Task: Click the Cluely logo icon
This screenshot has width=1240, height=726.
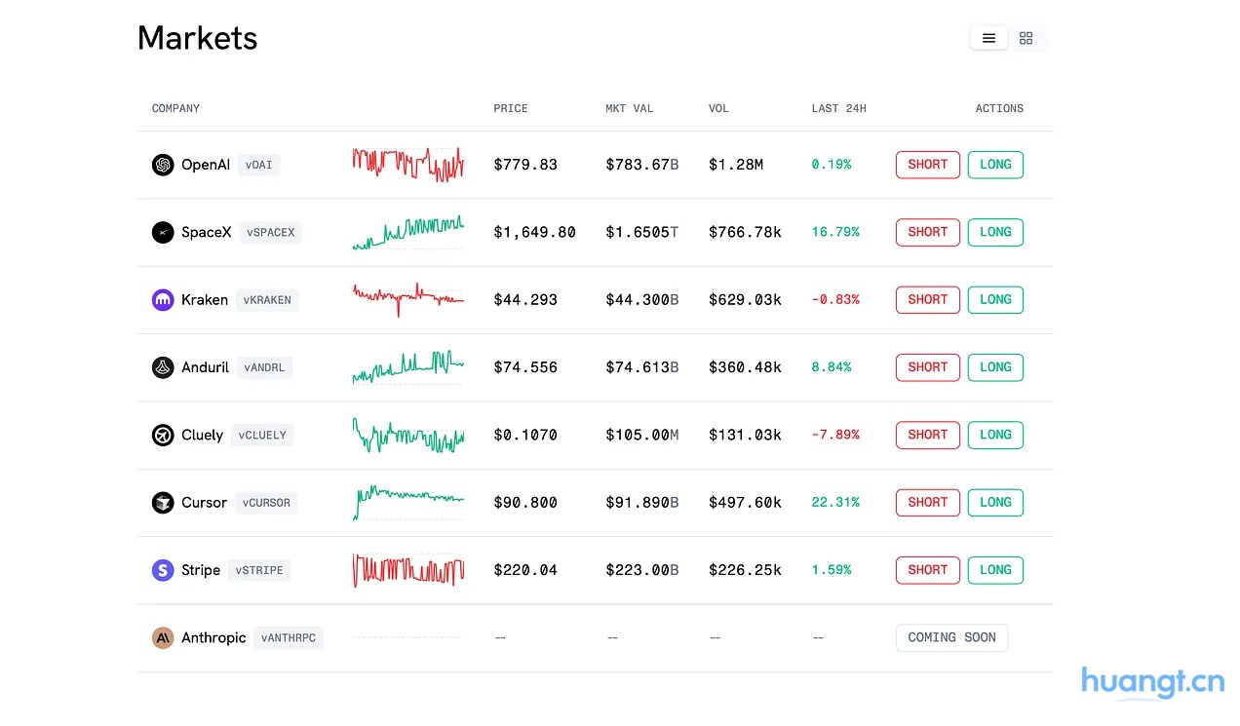Action: coord(163,435)
